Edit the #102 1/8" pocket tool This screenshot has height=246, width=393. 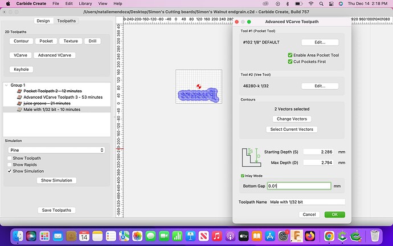[x=320, y=42]
